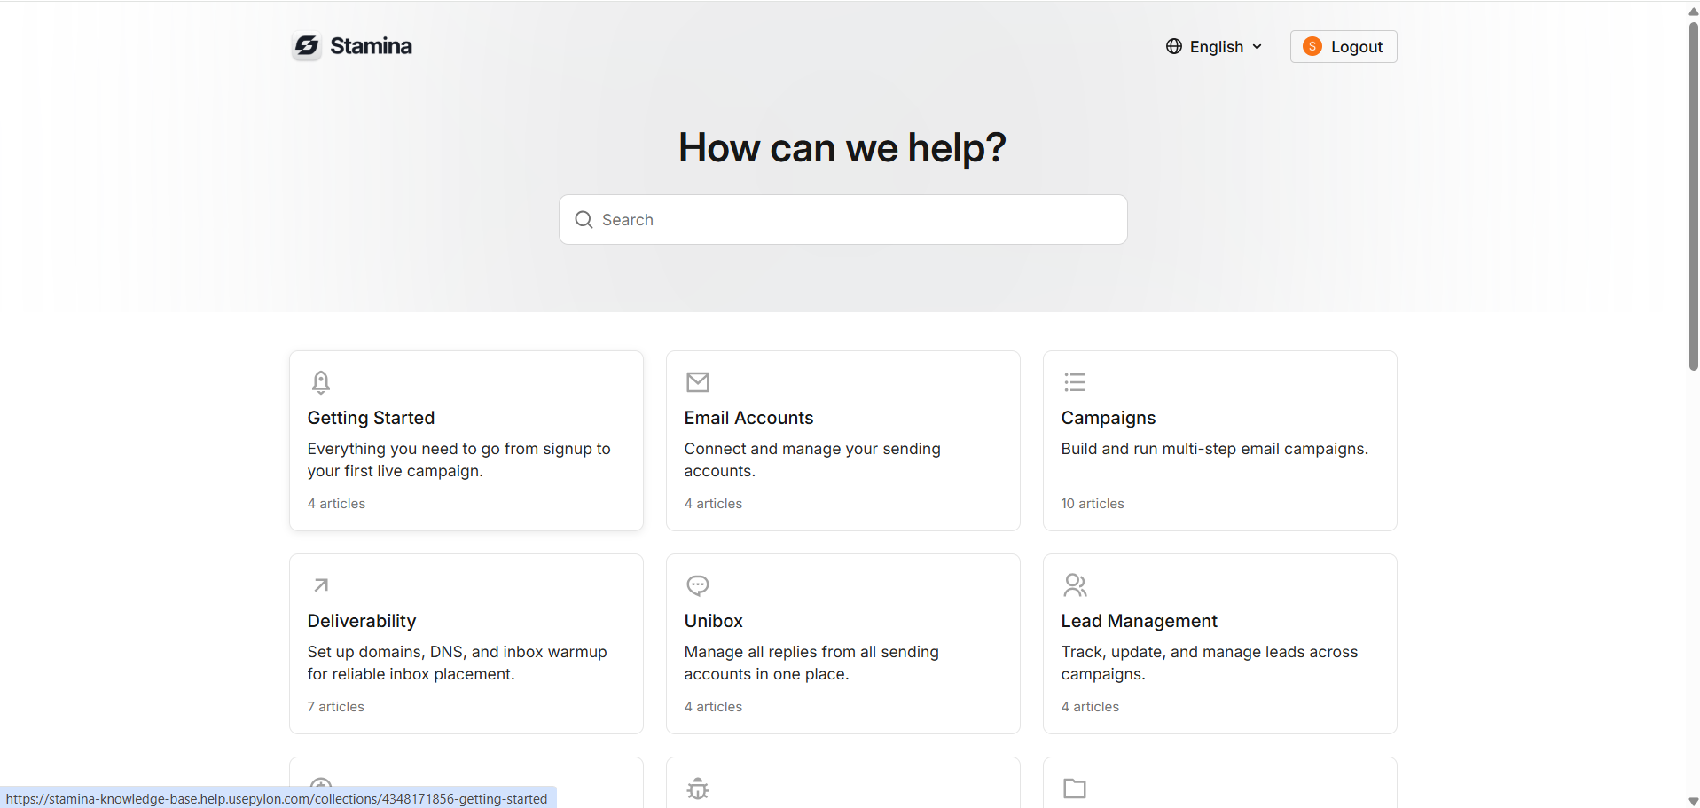Open the Deliverability collection
Screen dimensions: 1700x808
tap(466, 644)
